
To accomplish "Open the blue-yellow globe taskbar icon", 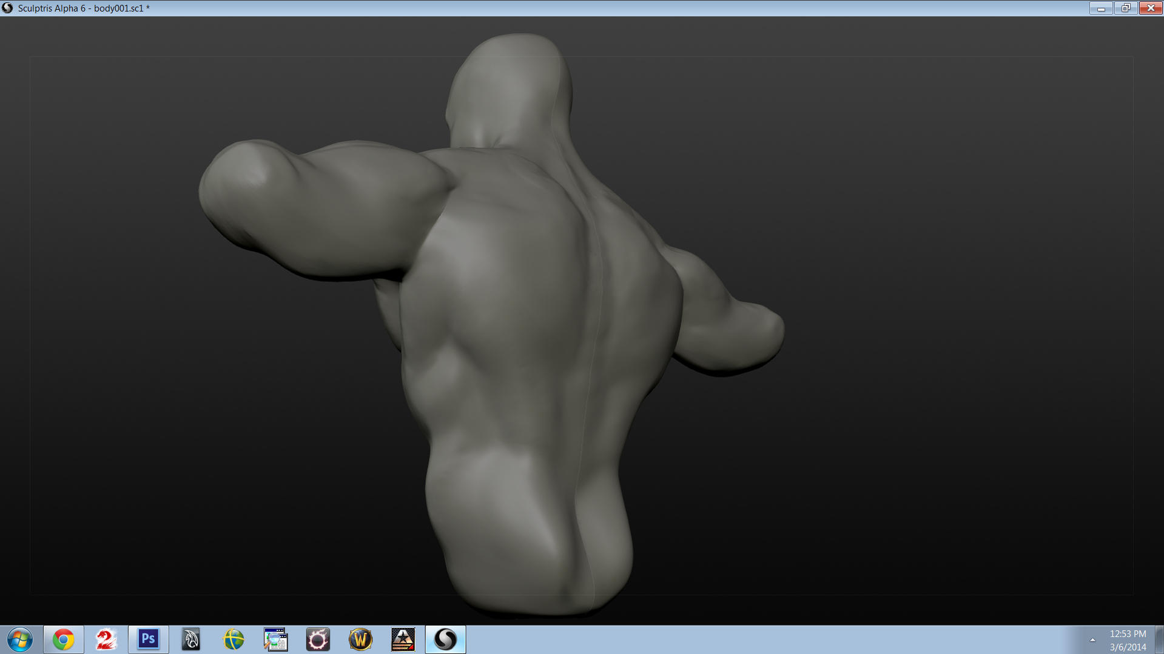I will [234, 639].
